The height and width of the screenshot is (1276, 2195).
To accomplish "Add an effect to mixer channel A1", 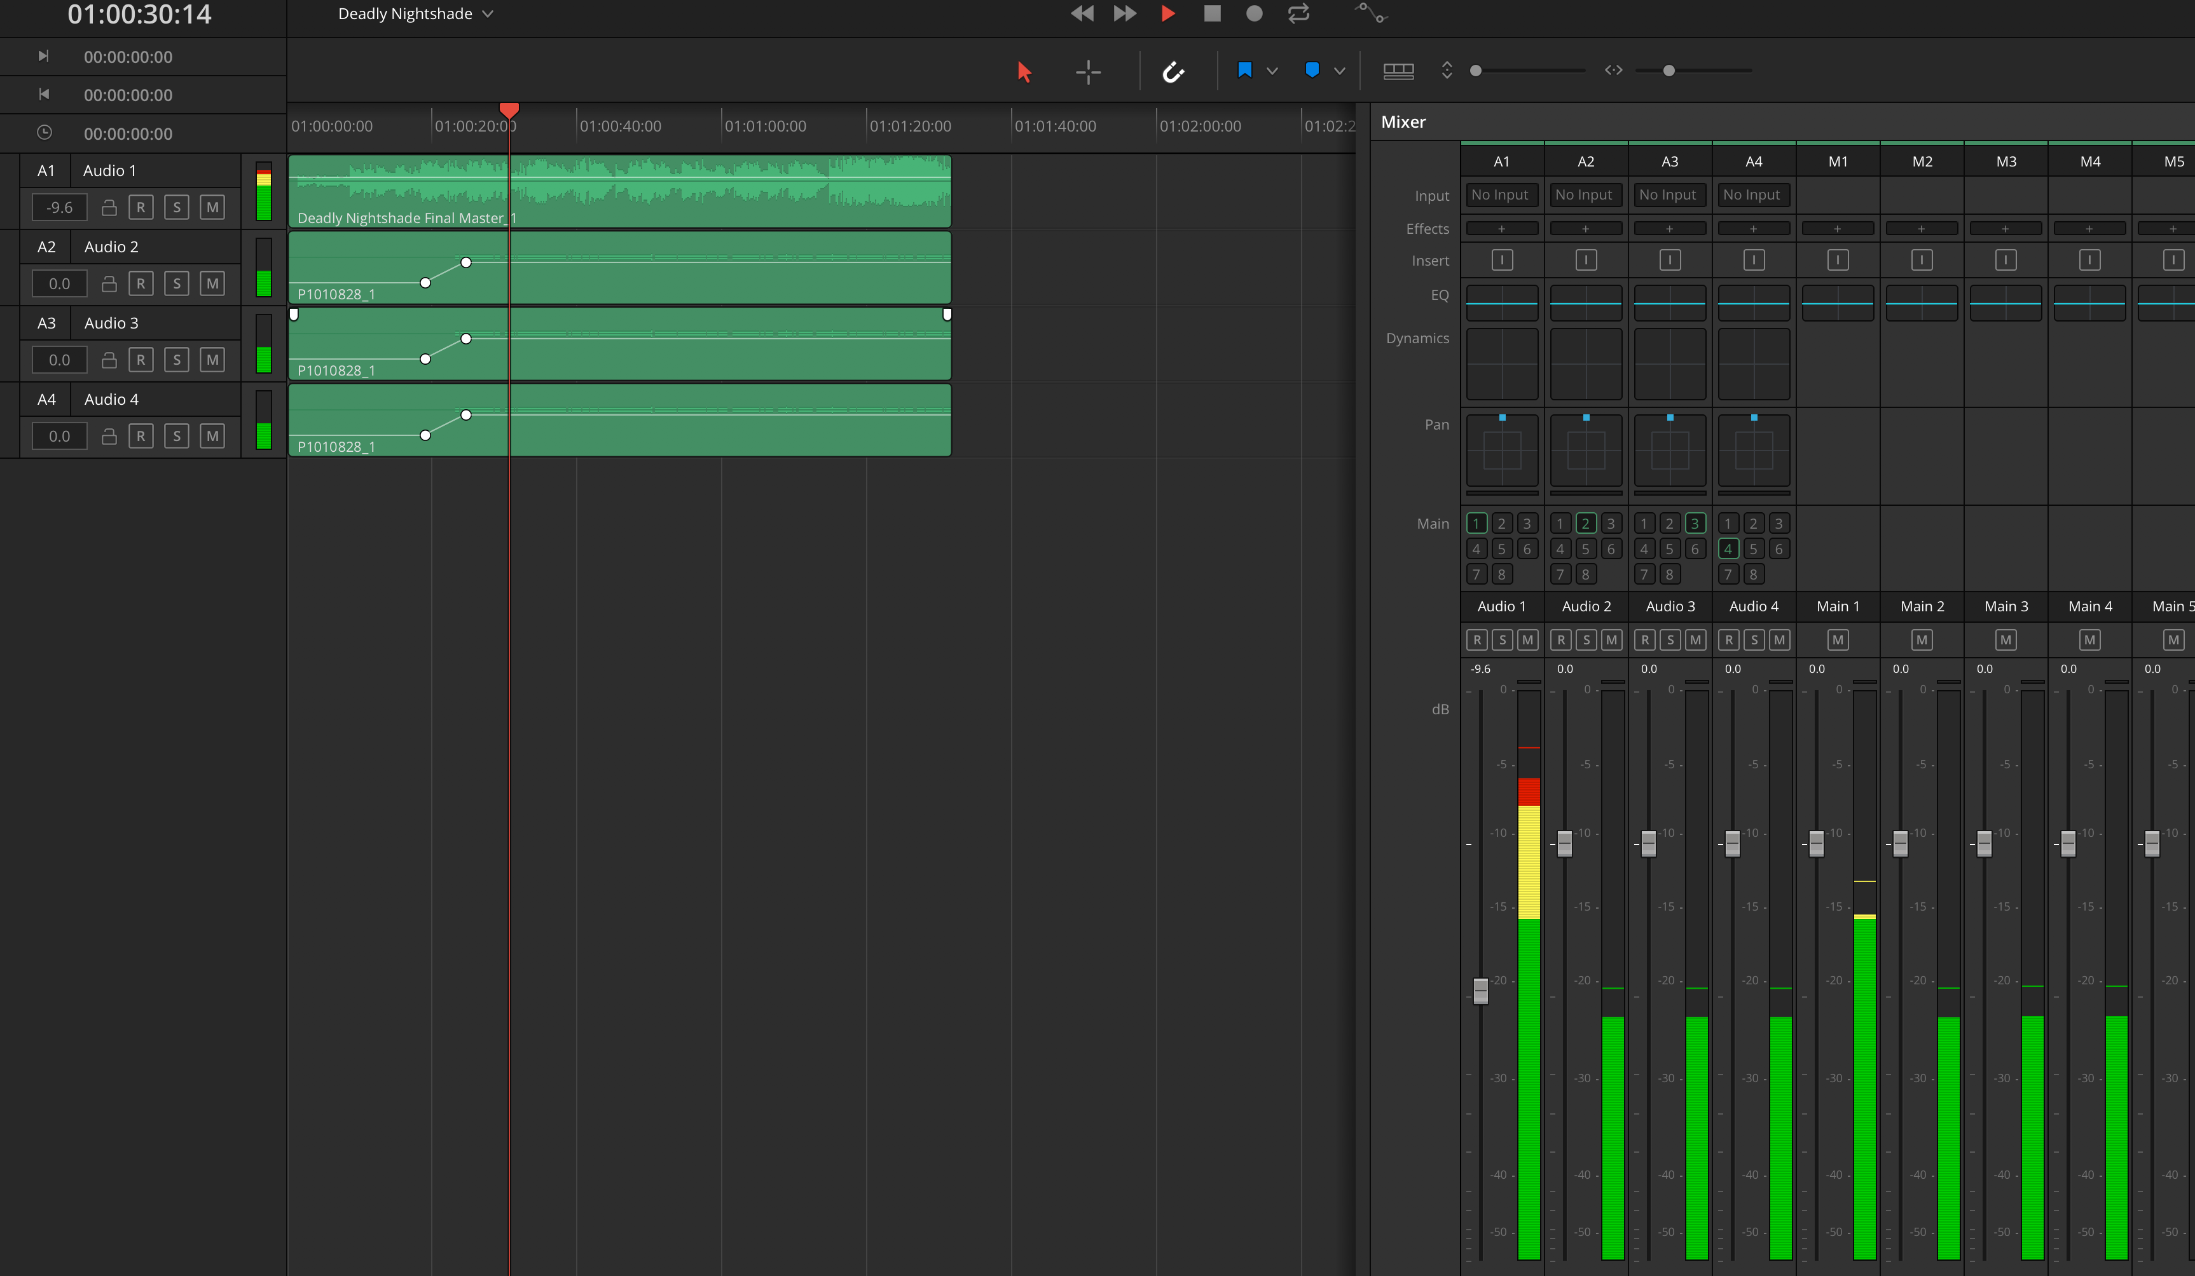I will (1502, 229).
